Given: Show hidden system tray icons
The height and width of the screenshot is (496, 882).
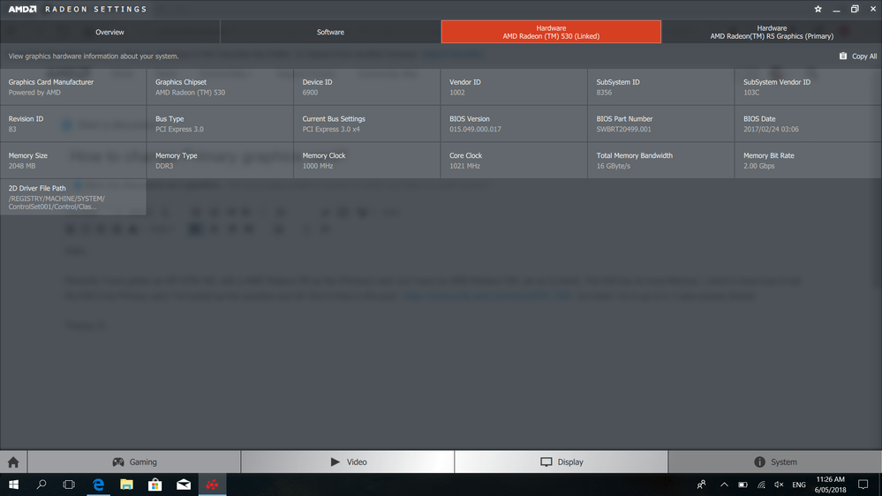Looking at the screenshot, I should point(724,485).
